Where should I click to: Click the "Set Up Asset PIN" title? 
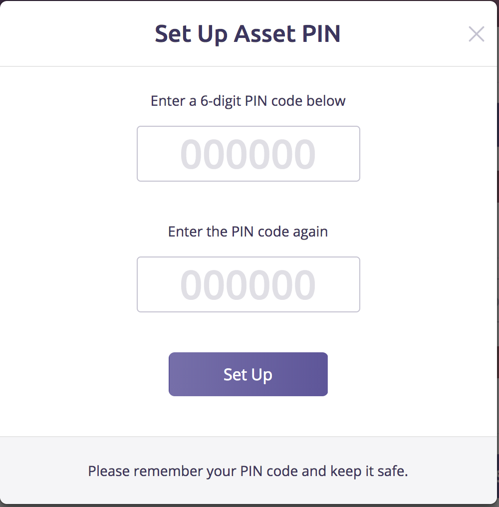click(248, 34)
